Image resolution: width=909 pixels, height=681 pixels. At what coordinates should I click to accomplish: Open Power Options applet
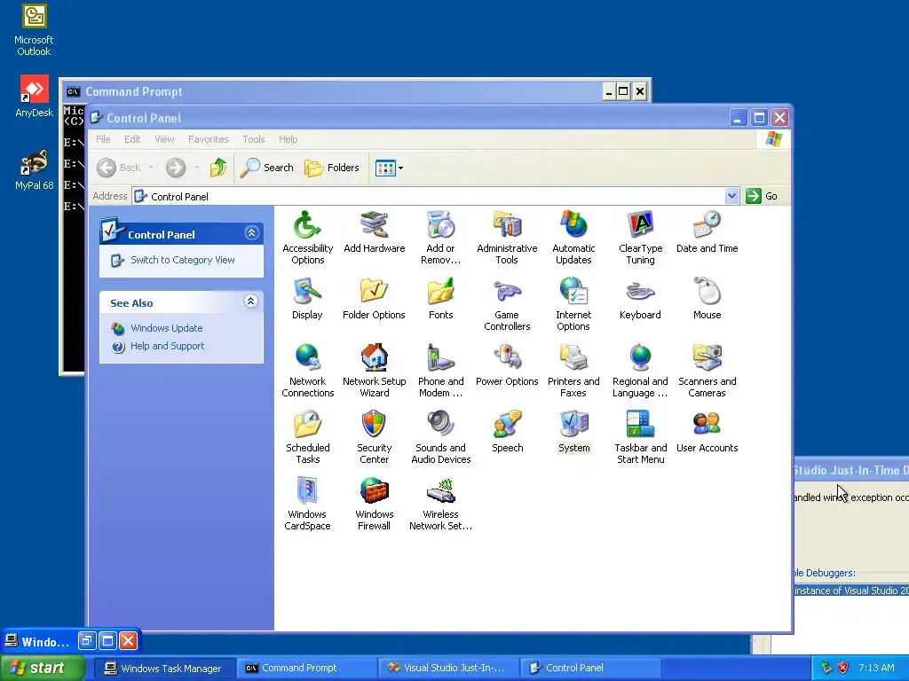click(507, 365)
